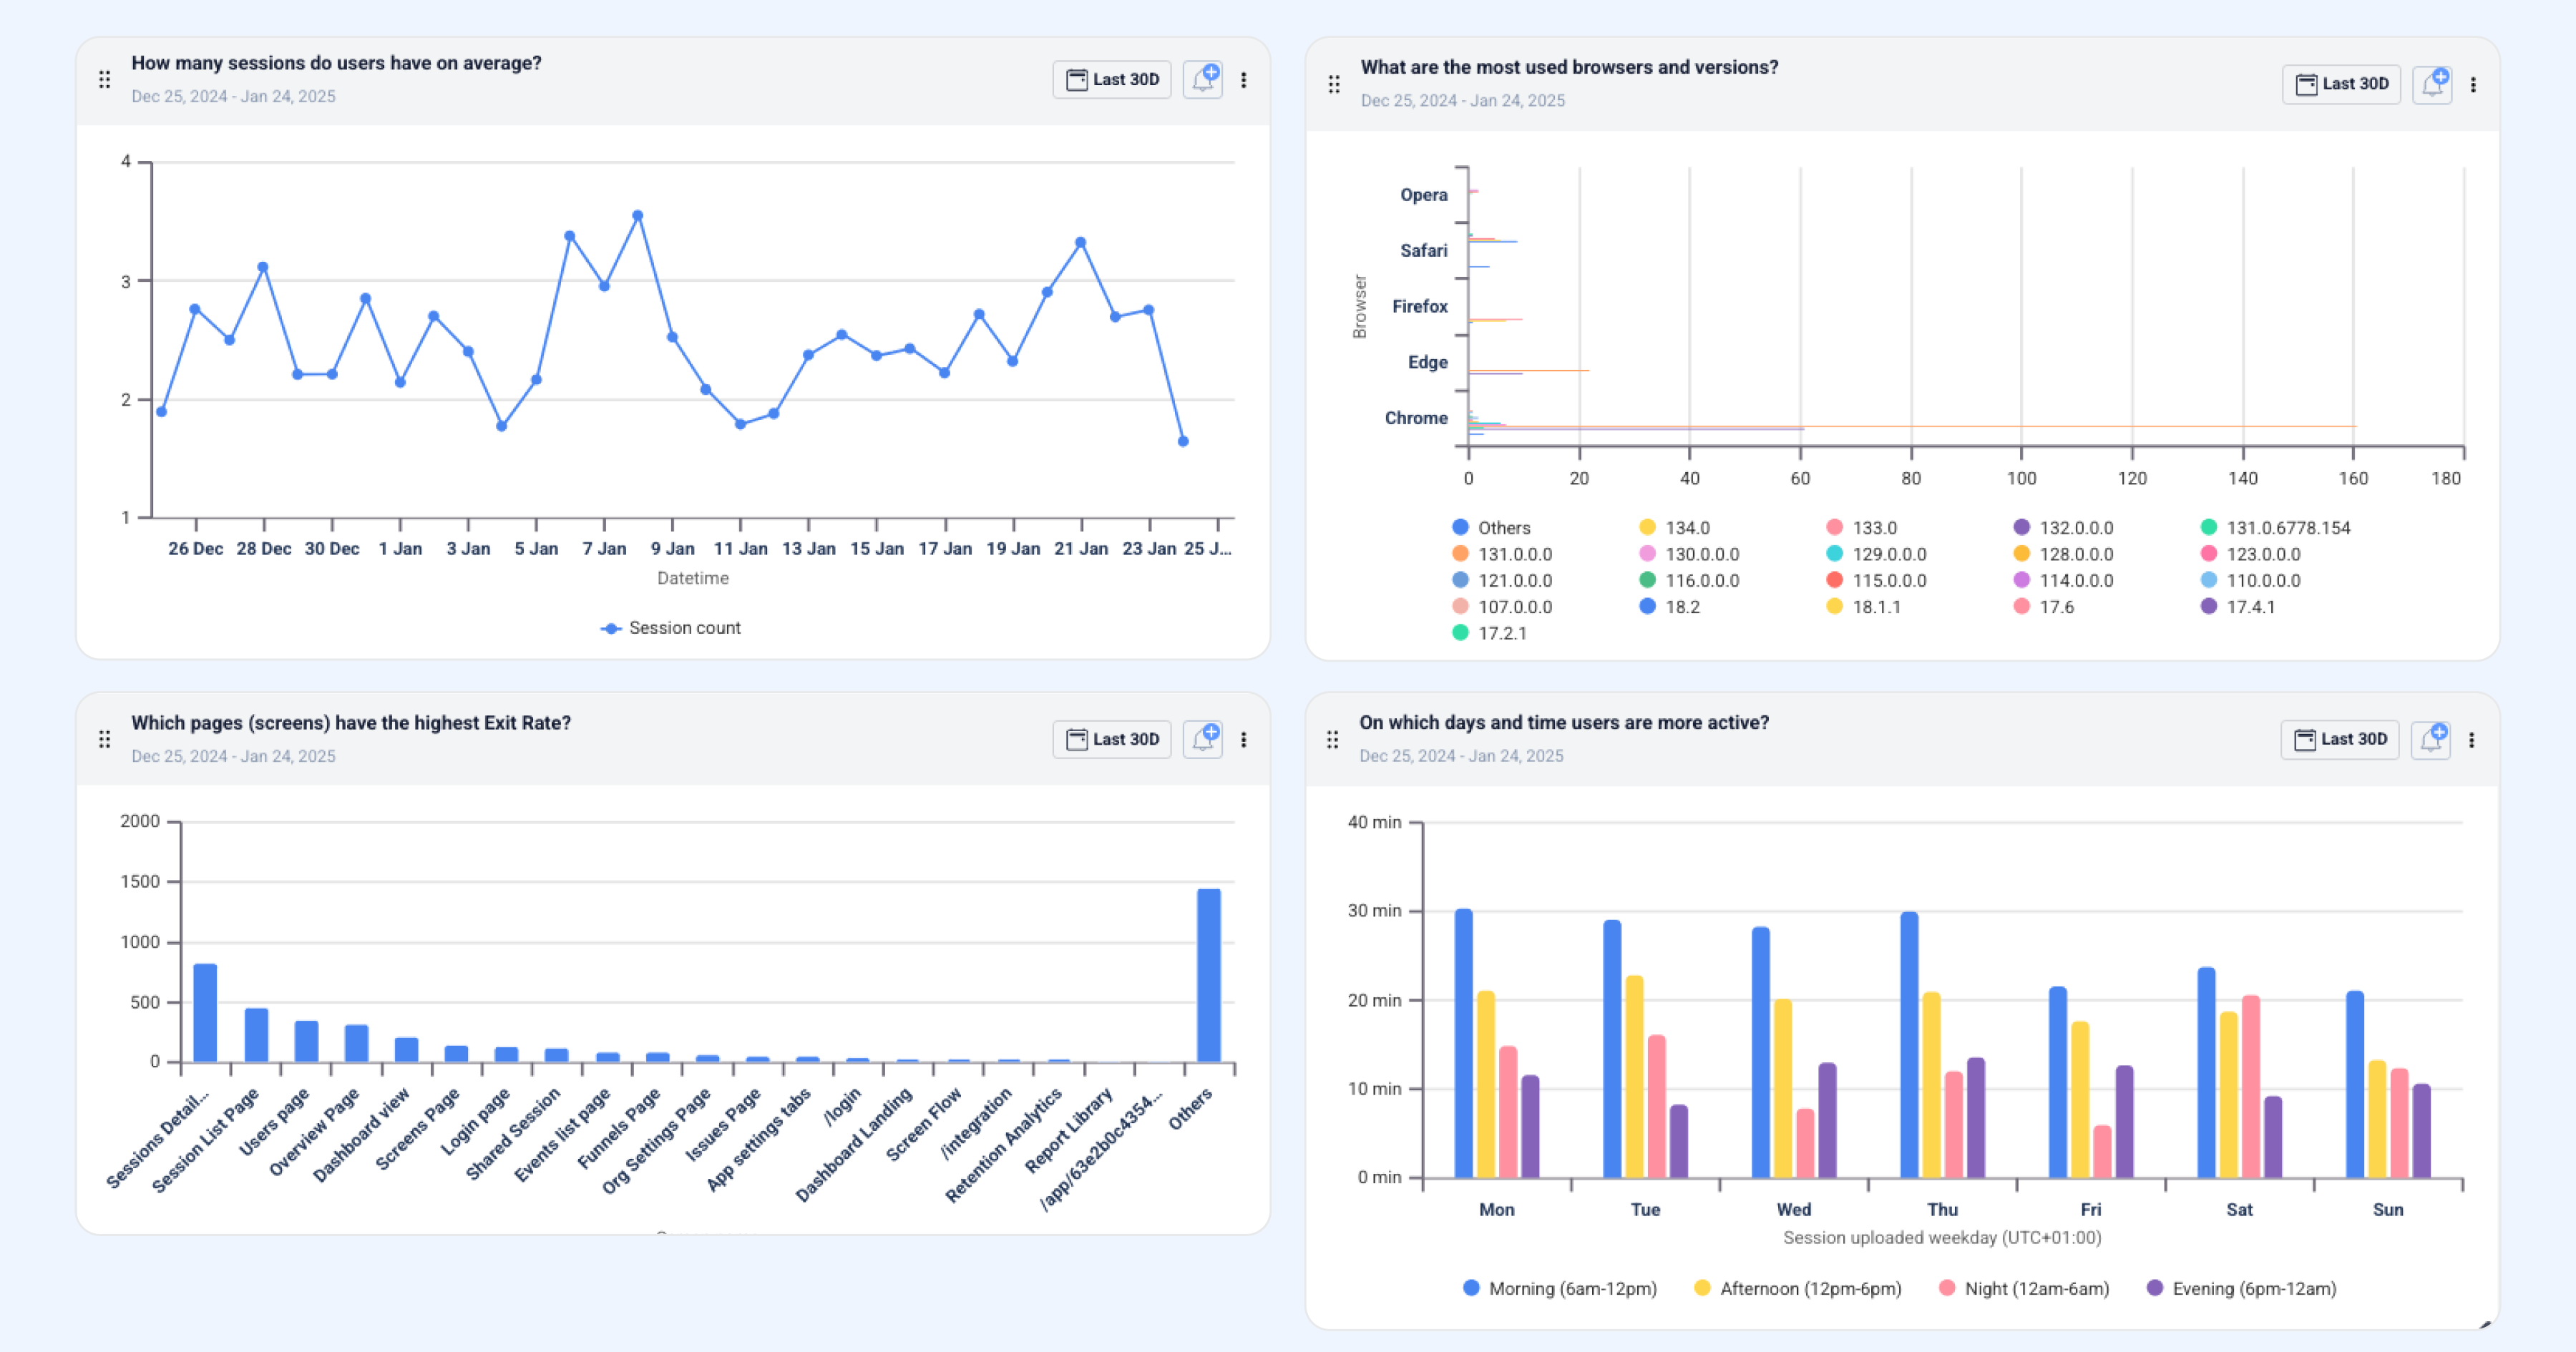Screen dimensions: 2576x1352
Task: Click alert bell icon on sessions average card
Action: [1202, 79]
